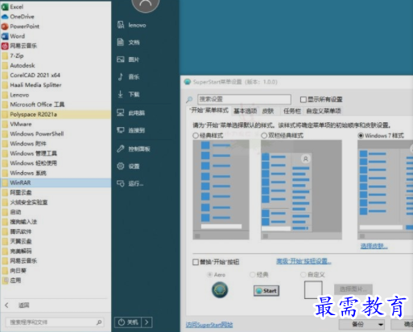Expand the Polyspace R2021a folder
This screenshot has width=413, height=332.
56,114
